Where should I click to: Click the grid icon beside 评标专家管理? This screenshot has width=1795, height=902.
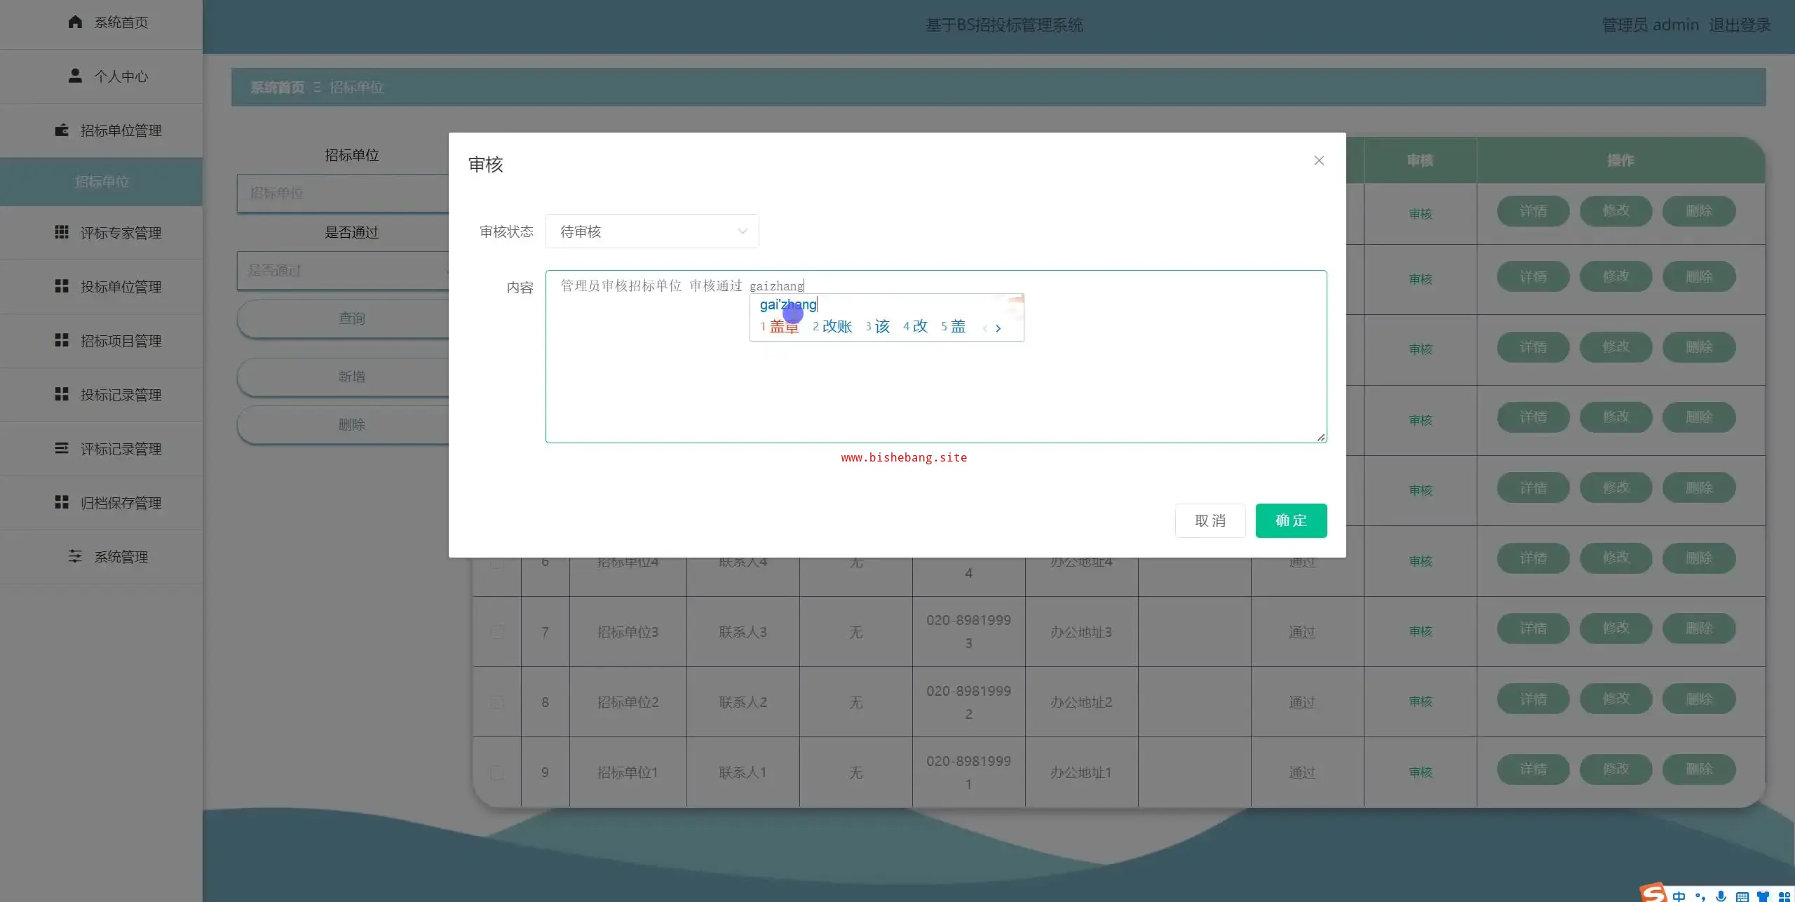tap(62, 232)
